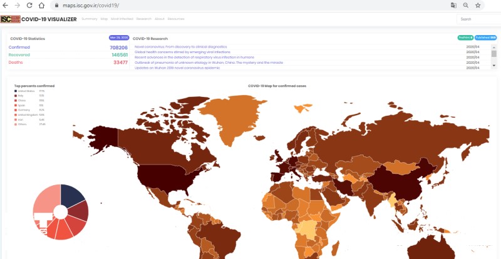The width and height of the screenshot is (501, 259).
Task: Click inside the Search input field
Action: pyautogui.click(x=479, y=19)
